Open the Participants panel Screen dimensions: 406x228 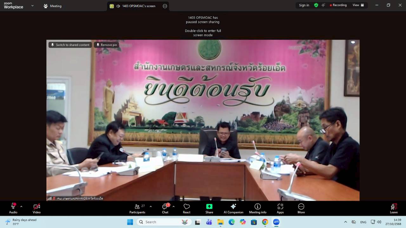click(x=137, y=208)
